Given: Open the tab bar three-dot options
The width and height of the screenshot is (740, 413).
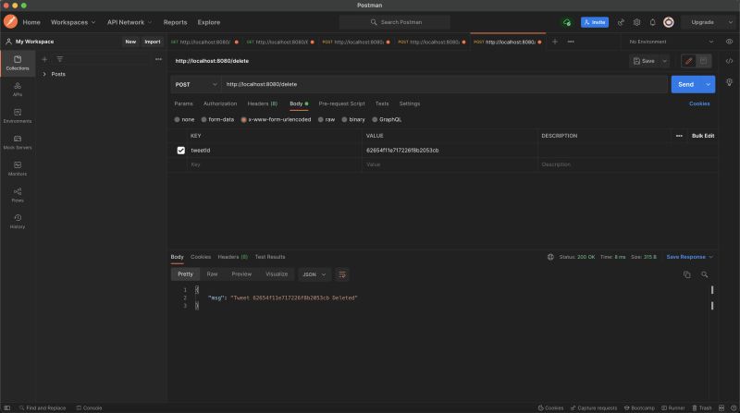Looking at the screenshot, I should (x=571, y=42).
